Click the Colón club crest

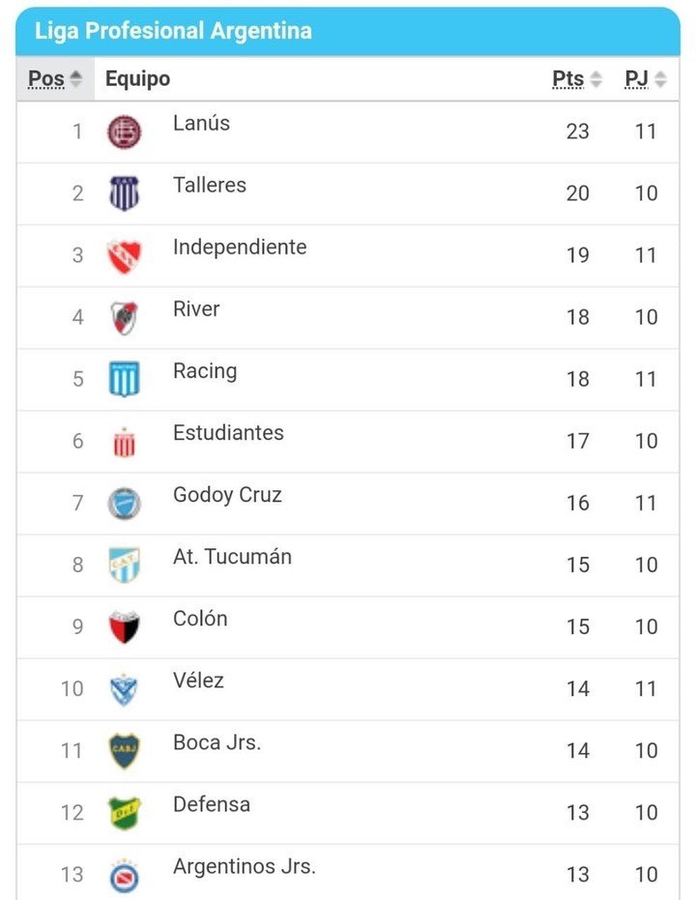pos(124,627)
